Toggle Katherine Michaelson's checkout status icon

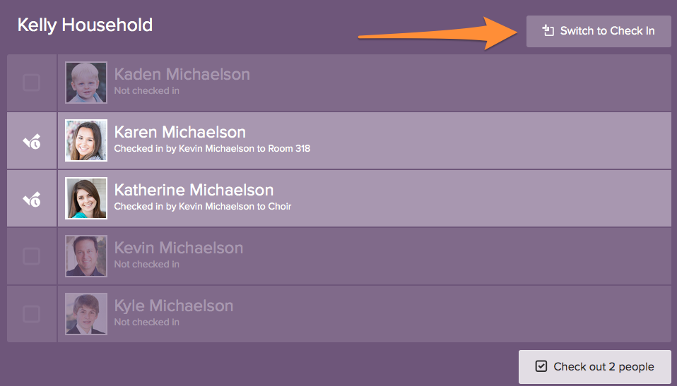point(32,199)
